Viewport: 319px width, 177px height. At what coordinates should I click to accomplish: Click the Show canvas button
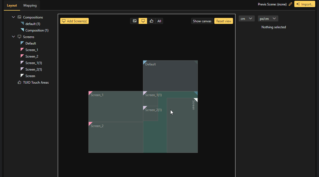pos(202,21)
